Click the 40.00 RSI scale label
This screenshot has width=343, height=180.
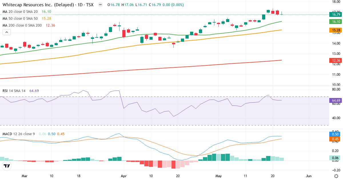tap(336, 118)
